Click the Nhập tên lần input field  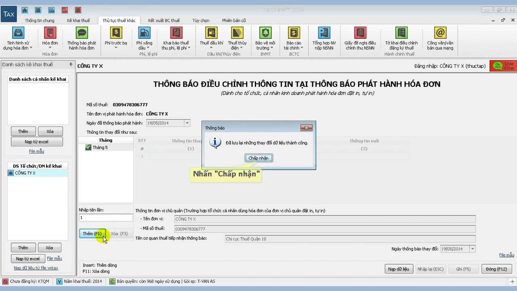click(x=106, y=218)
